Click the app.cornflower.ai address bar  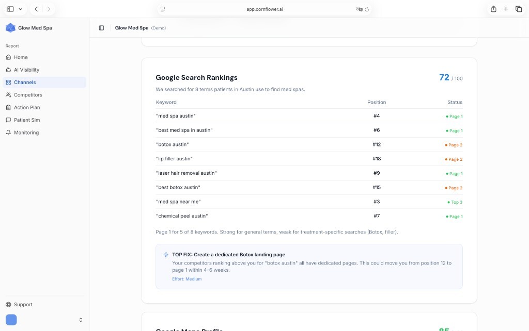(x=264, y=9)
